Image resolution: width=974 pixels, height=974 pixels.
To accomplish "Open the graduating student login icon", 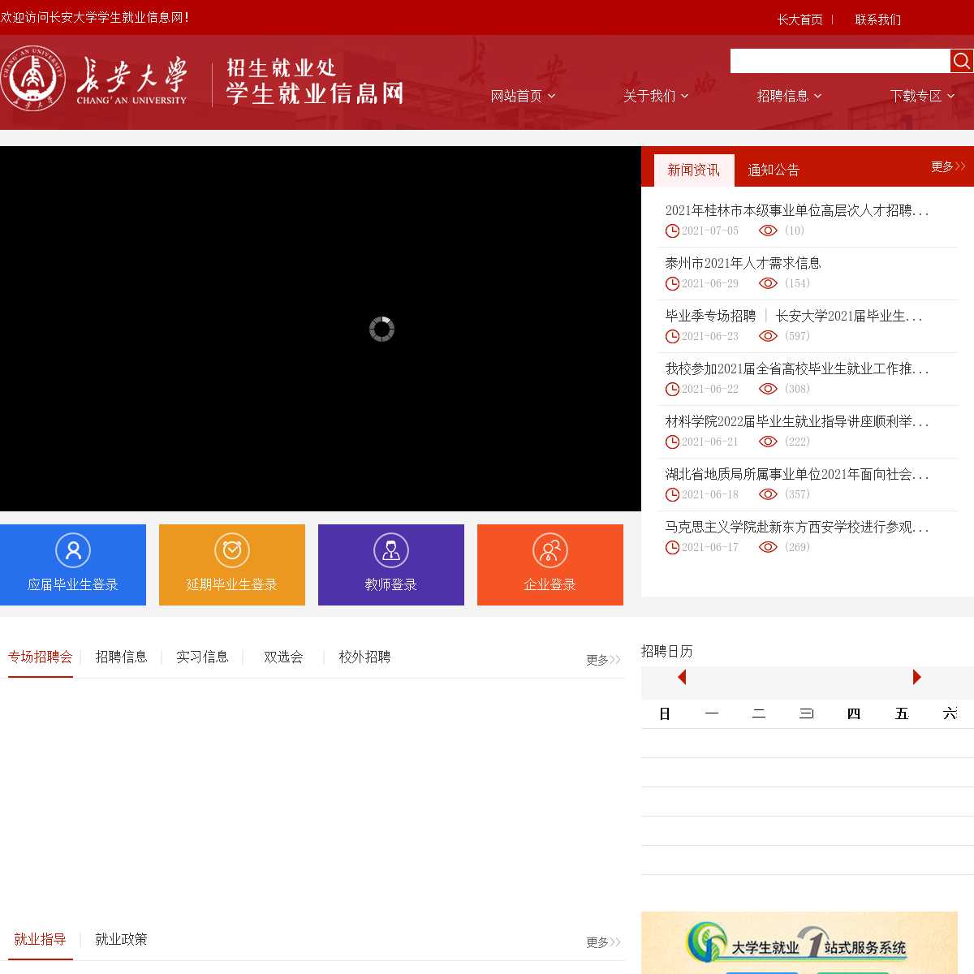I will tap(73, 550).
